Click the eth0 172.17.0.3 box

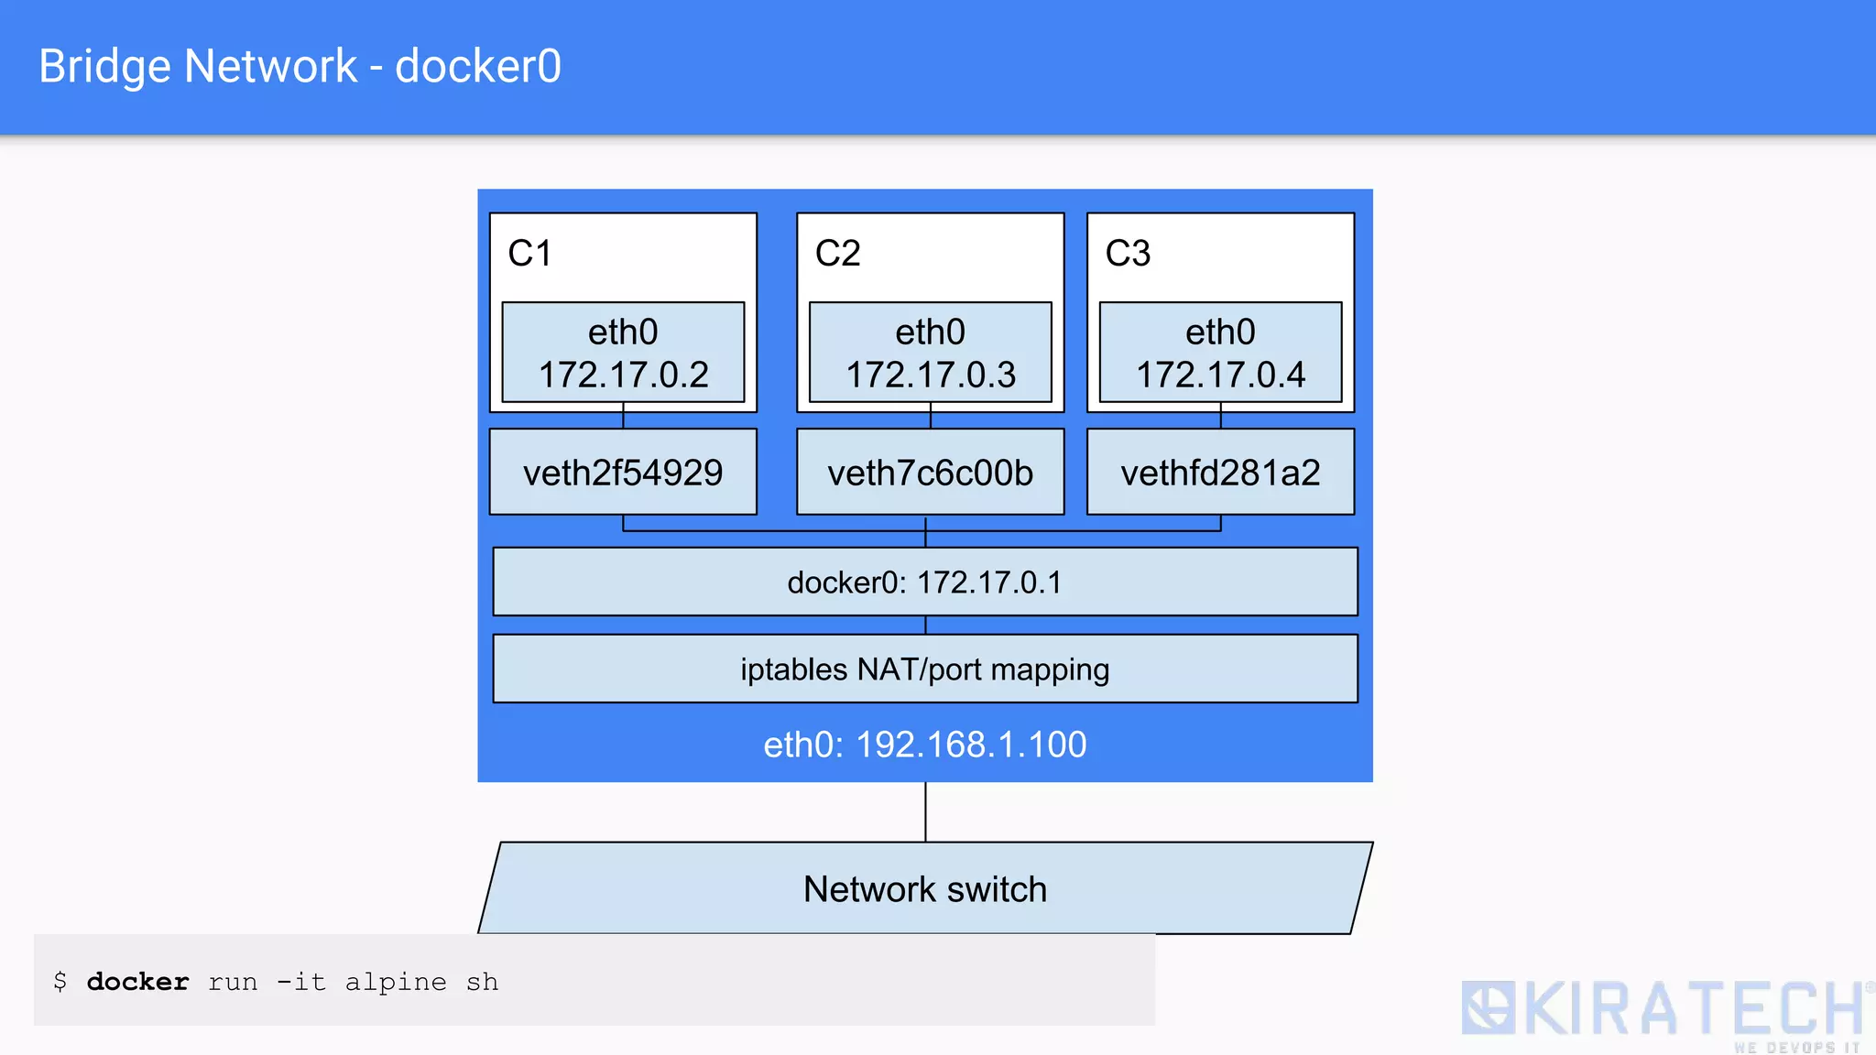coord(930,353)
